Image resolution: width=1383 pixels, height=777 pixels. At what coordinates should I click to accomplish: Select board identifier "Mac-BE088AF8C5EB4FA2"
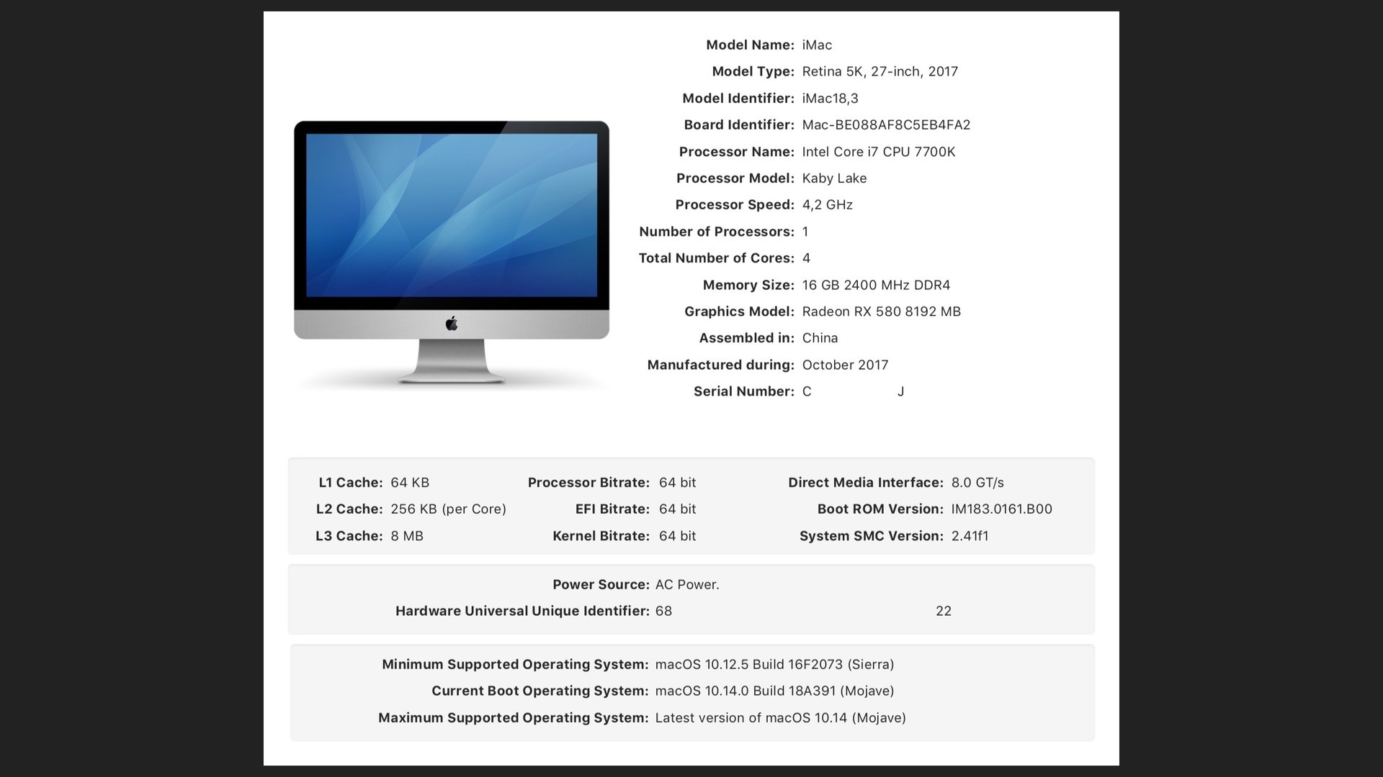pos(886,125)
